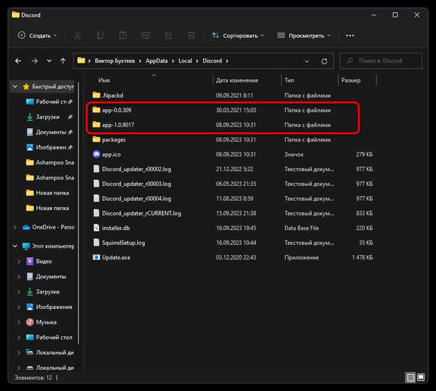Image resolution: width=436 pixels, height=391 pixels.
Task: Select Discord_updater_r00002.log file
Action: pos(132,169)
